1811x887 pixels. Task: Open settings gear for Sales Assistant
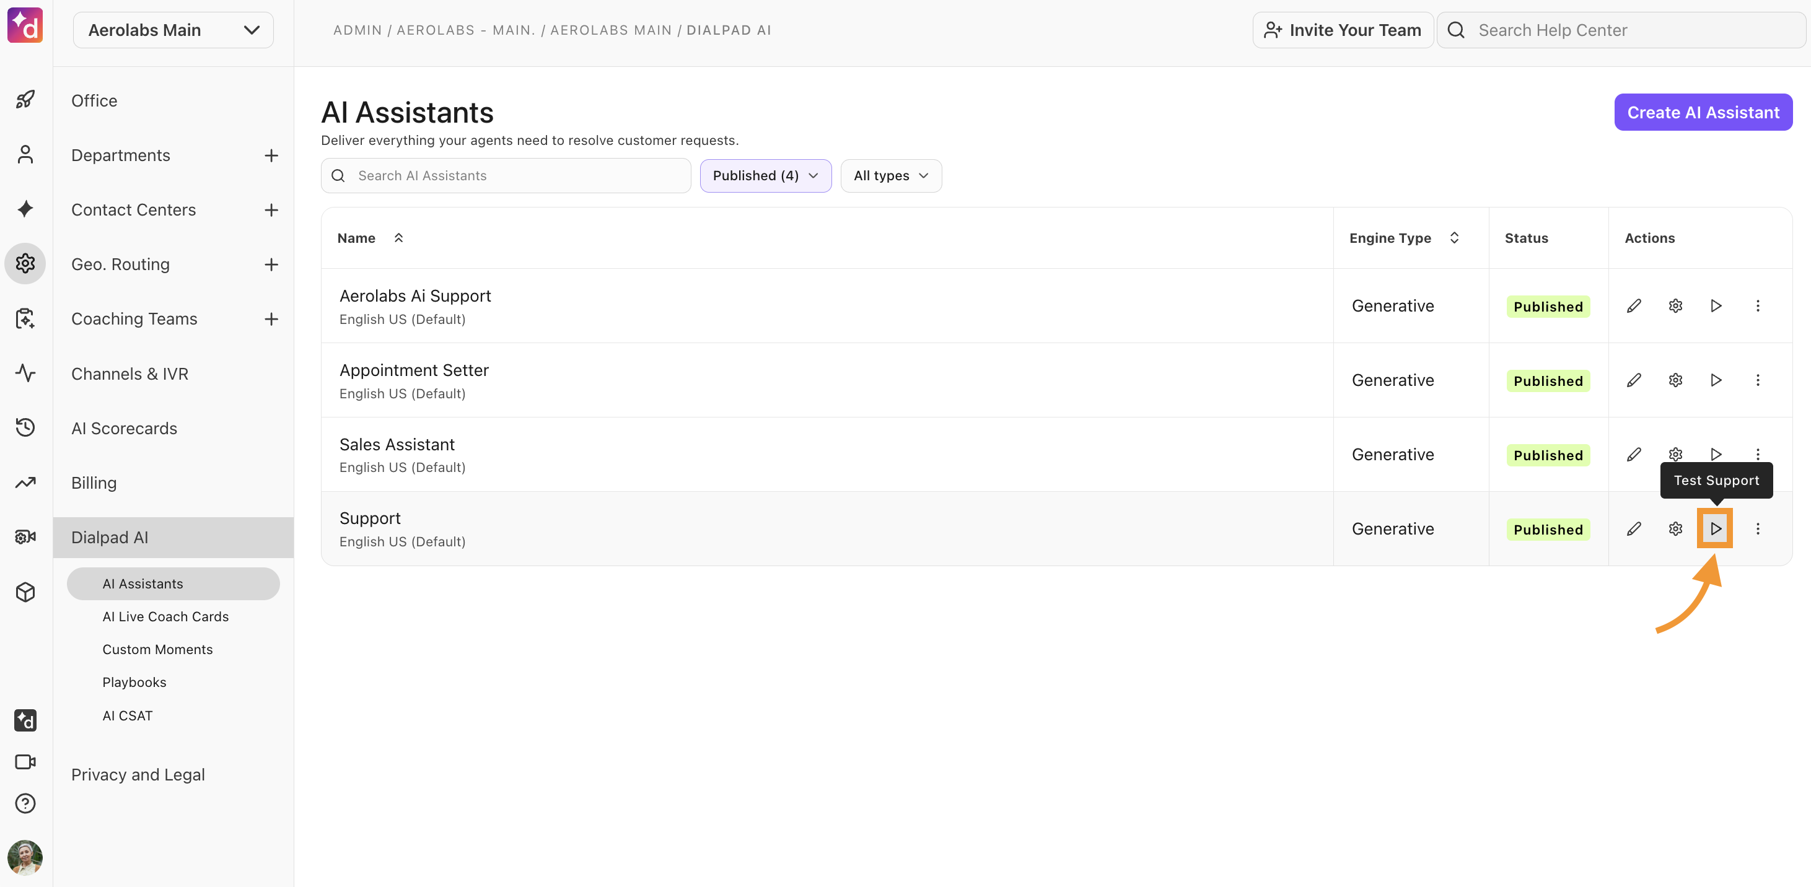point(1675,455)
